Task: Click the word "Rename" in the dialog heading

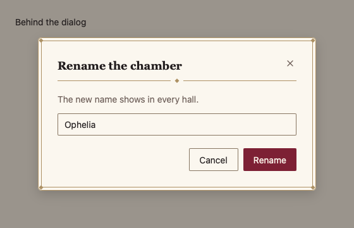Action: click(x=82, y=66)
